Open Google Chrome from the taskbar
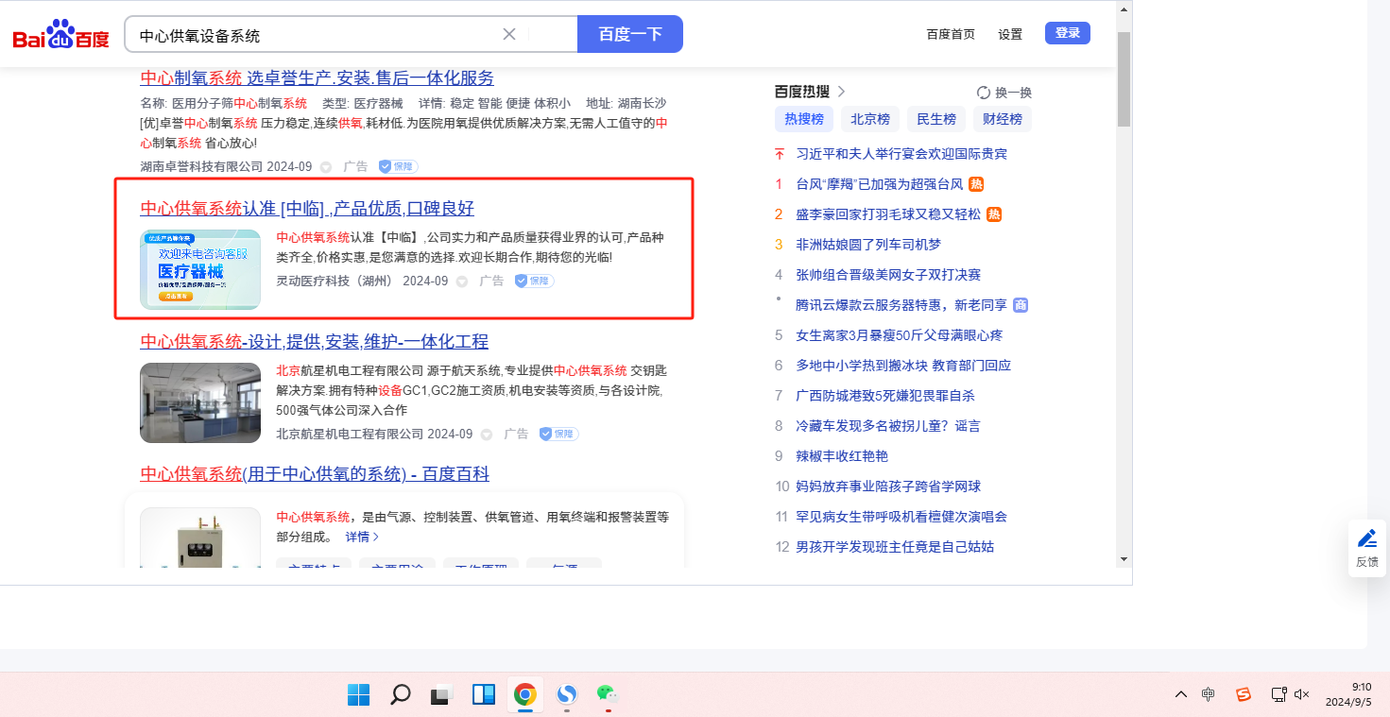Viewport: 1390px width, 717px height. click(524, 695)
